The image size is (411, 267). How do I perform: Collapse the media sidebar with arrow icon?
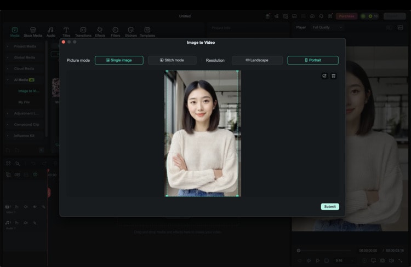click(41, 150)
